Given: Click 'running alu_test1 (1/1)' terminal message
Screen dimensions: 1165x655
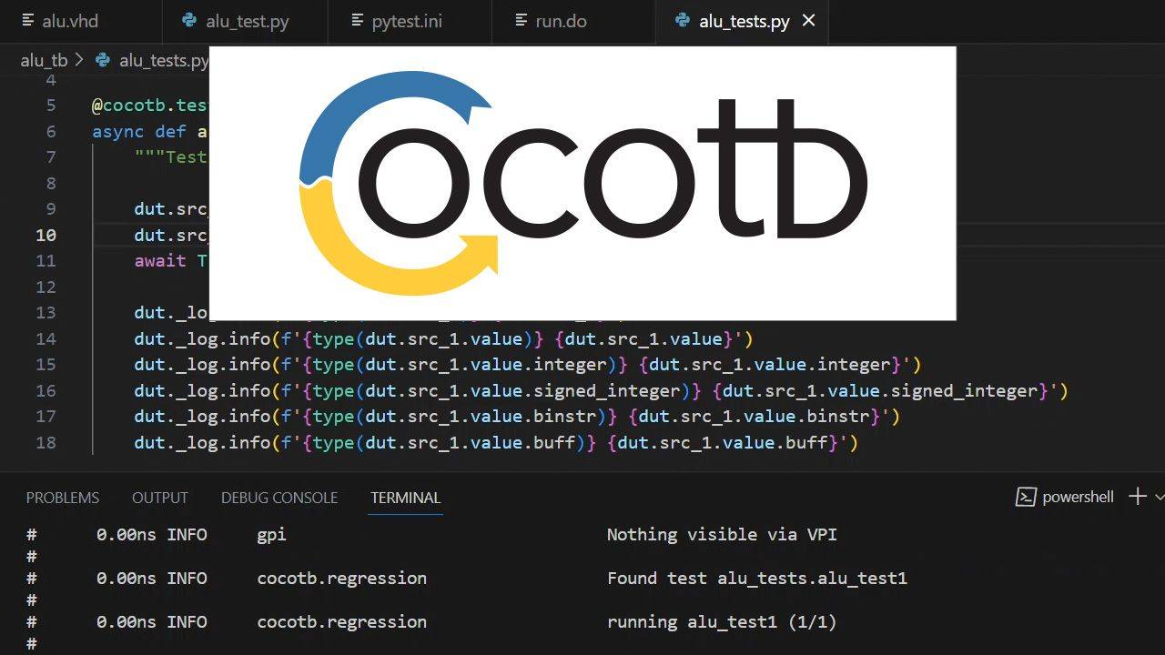Looking at the screenshot, I should pos(722,622).
